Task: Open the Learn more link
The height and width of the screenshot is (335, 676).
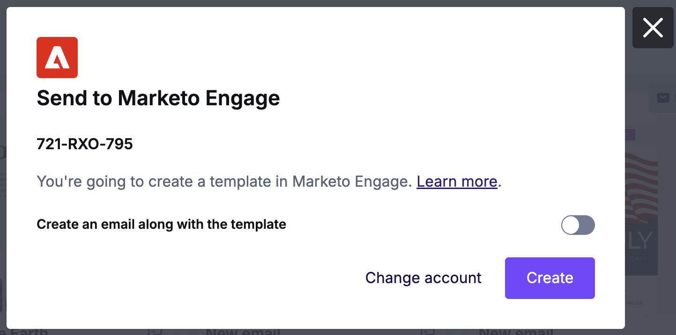Action: click(x=457, y=181)
